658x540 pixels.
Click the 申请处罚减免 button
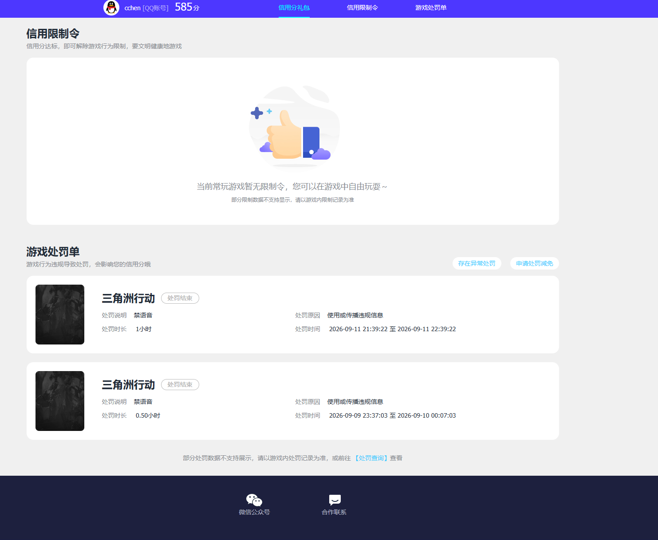coord(535,263)
